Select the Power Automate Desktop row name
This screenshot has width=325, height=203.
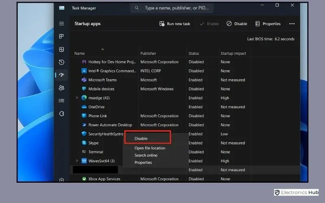(110, 125)
